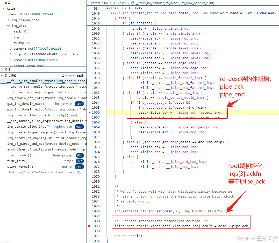Collapse the 变量 variables section

pos(2,3)
